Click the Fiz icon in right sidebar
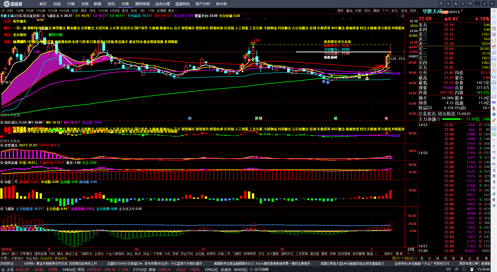497x272 pixels. 494,77
